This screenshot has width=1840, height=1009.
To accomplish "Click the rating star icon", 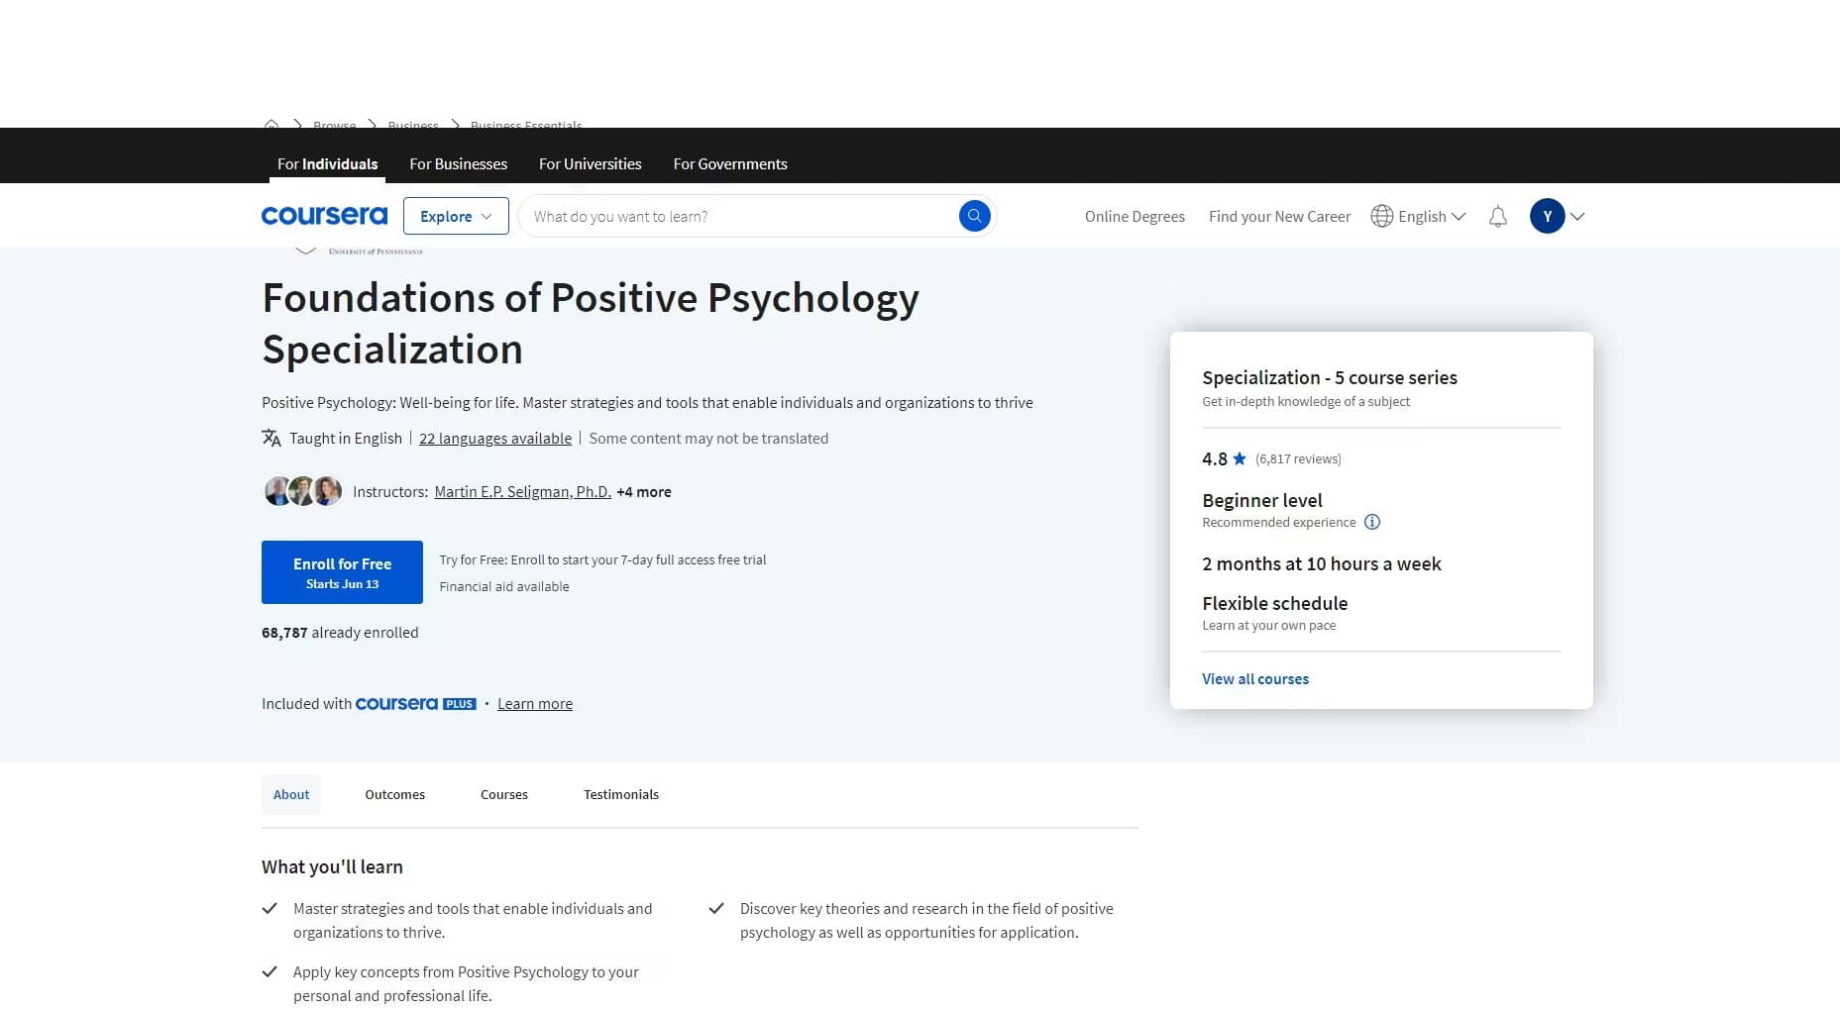I will [x=1239, y=458].
